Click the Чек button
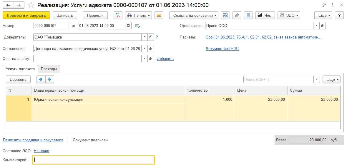The height and width of the screenshot is (166, 347). [265, 15]
